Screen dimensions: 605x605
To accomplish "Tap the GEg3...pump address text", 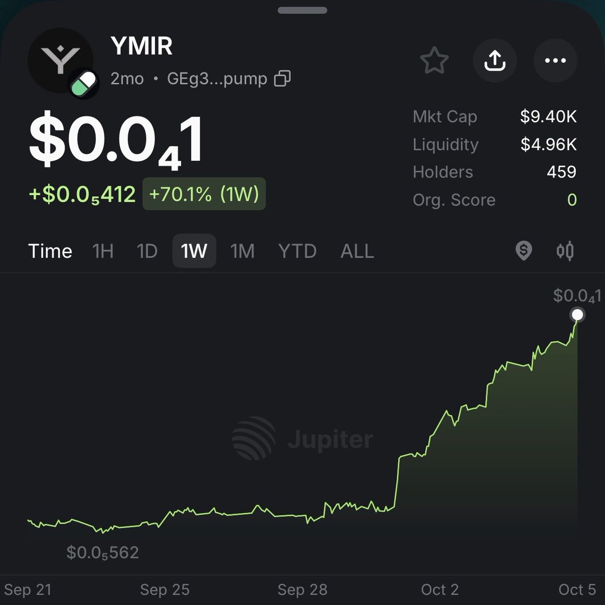I will [x=217, y=79].
